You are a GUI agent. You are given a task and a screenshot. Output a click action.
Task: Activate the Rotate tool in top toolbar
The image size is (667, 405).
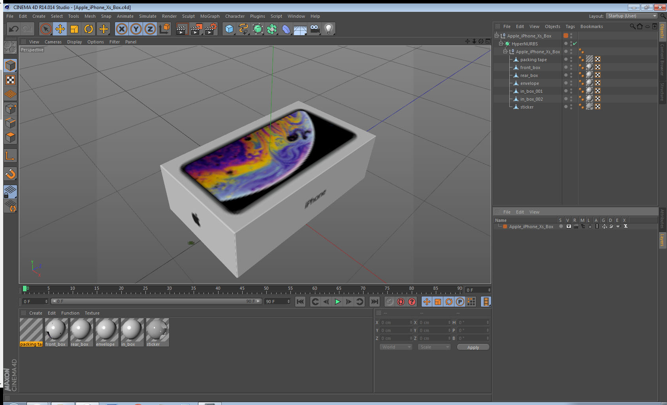pos(89,29)
